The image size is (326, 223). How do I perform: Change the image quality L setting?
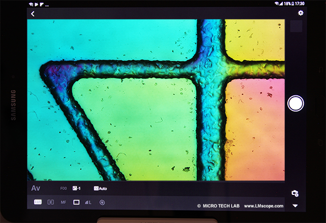(x=89, y=202)
